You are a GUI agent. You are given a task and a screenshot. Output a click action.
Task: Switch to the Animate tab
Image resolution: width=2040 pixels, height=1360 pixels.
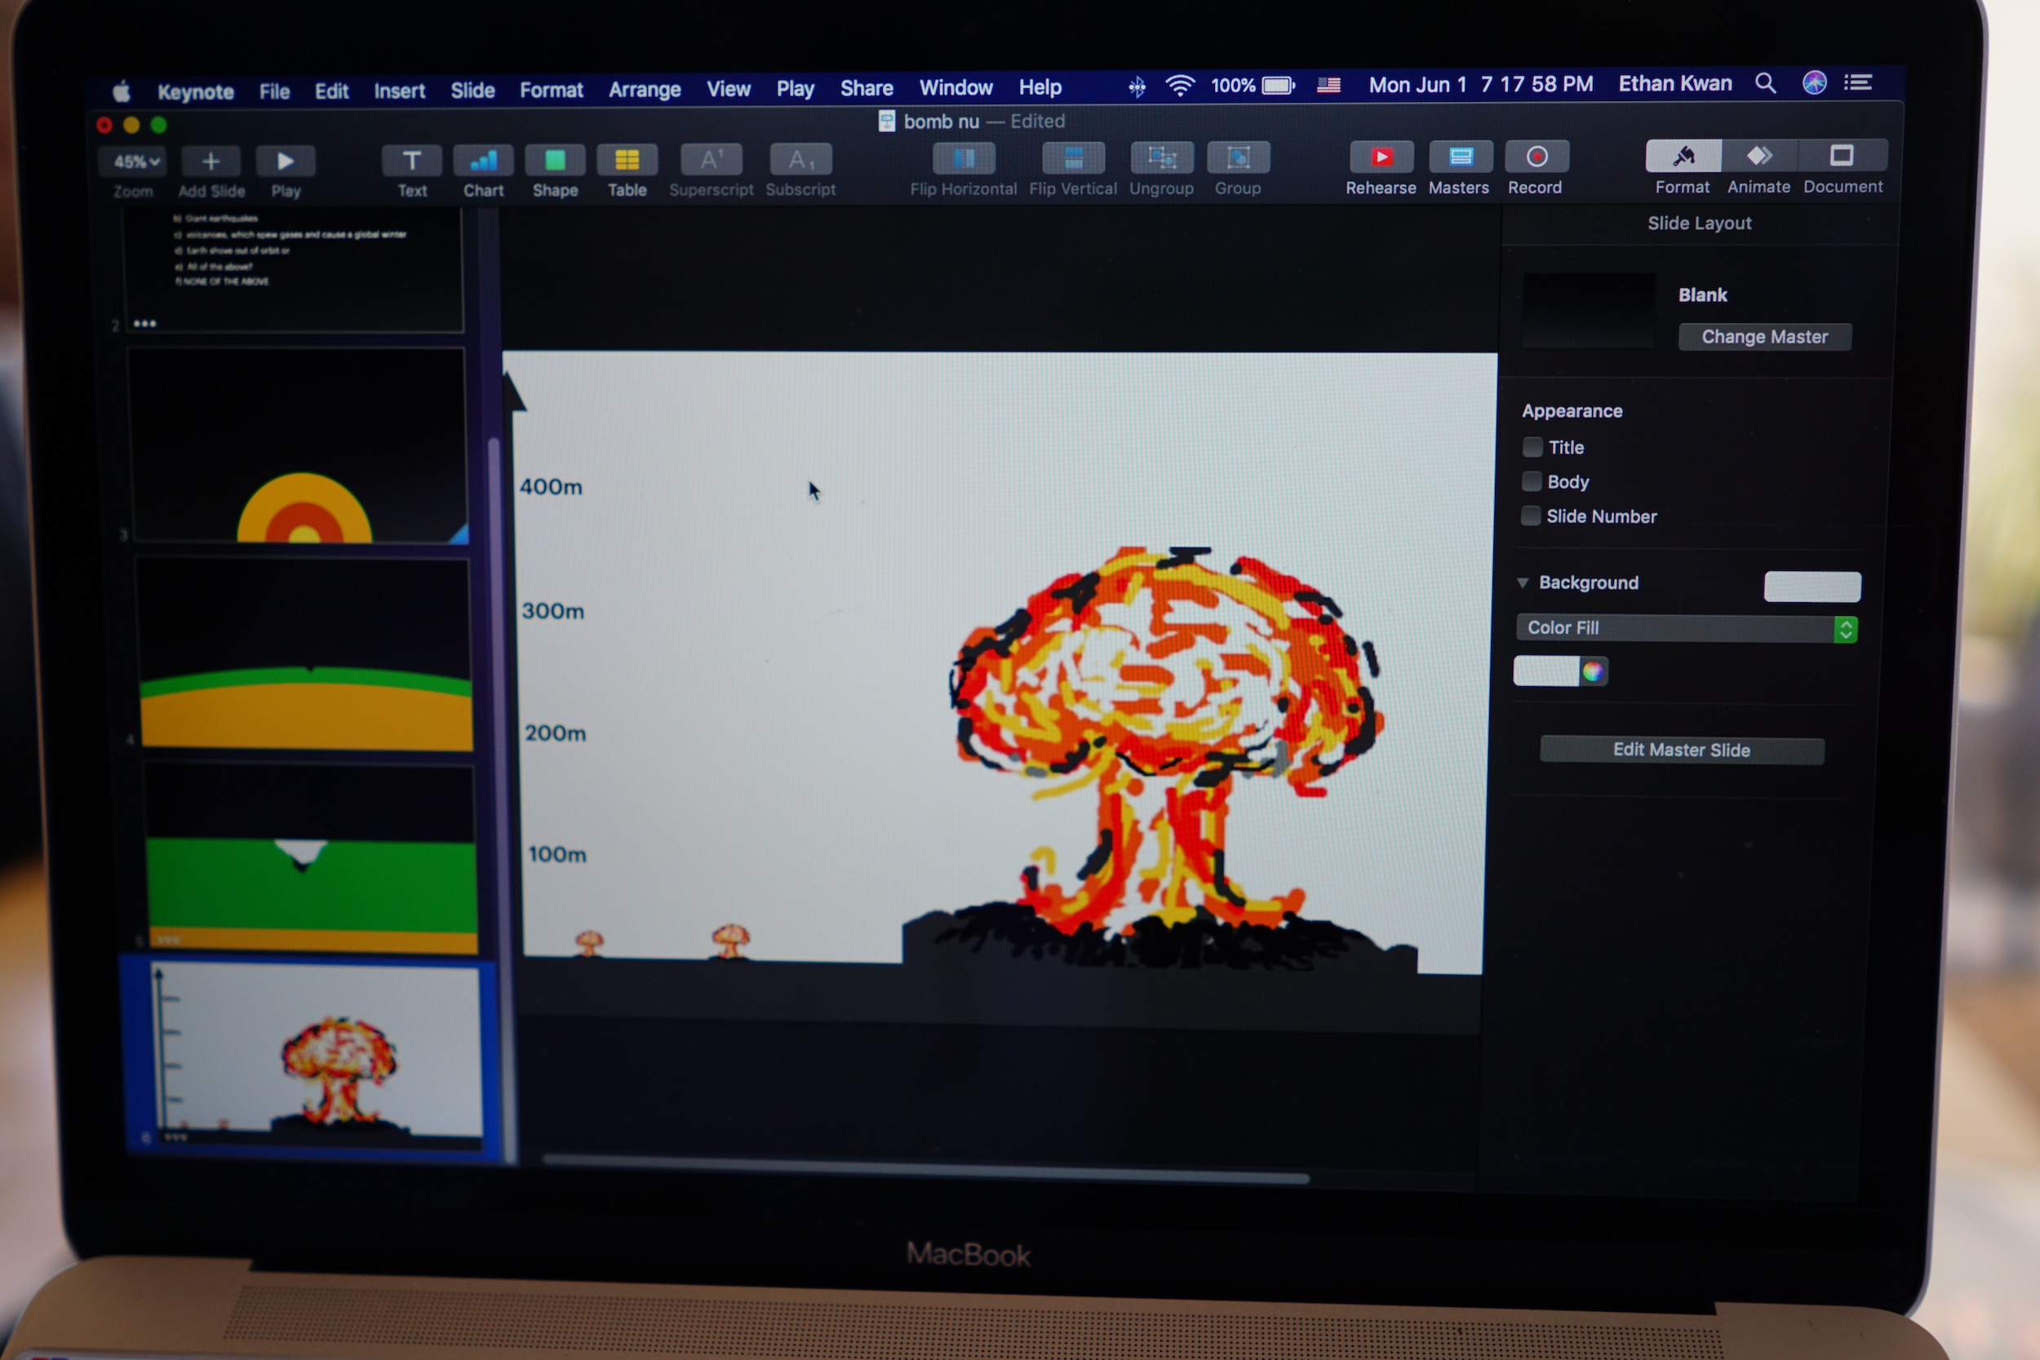coord(1759,157)
